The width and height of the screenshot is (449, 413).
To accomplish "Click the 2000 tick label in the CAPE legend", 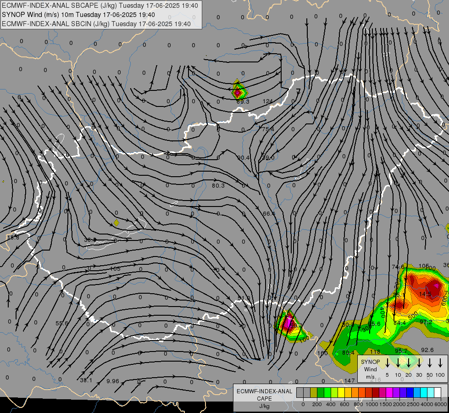I will click(399, 404).
